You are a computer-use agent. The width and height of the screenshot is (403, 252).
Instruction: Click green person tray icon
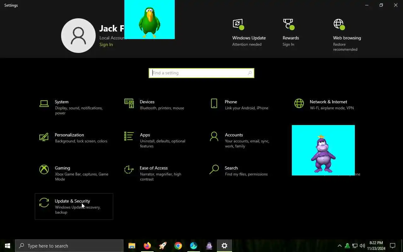(x=347, y=246)
